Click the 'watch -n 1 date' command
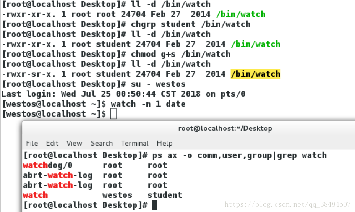The image size is (355, 212). pos(148,104)
